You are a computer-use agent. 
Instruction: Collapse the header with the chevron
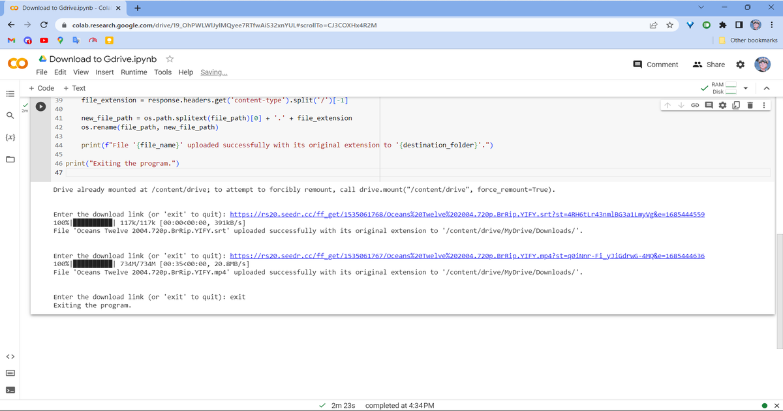[x=767, y=88]
